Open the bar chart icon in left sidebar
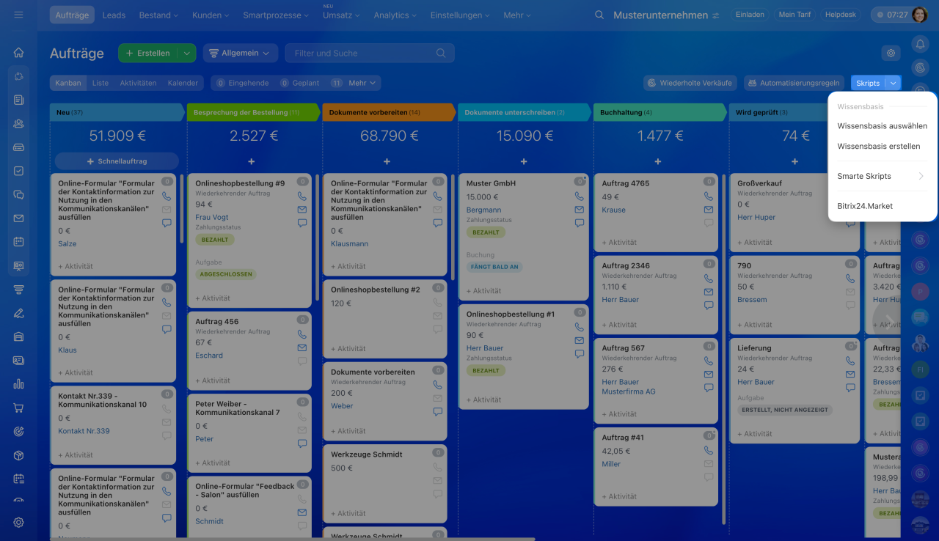 [18, 384]
